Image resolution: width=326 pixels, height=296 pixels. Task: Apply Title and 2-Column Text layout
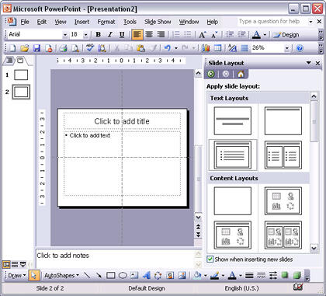tap(283, 155)
